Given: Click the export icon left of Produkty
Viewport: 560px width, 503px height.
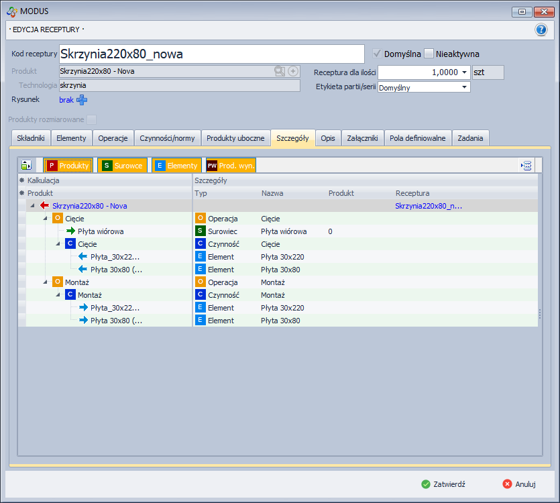Looking at the screenshot, I should tap(27, 166).
